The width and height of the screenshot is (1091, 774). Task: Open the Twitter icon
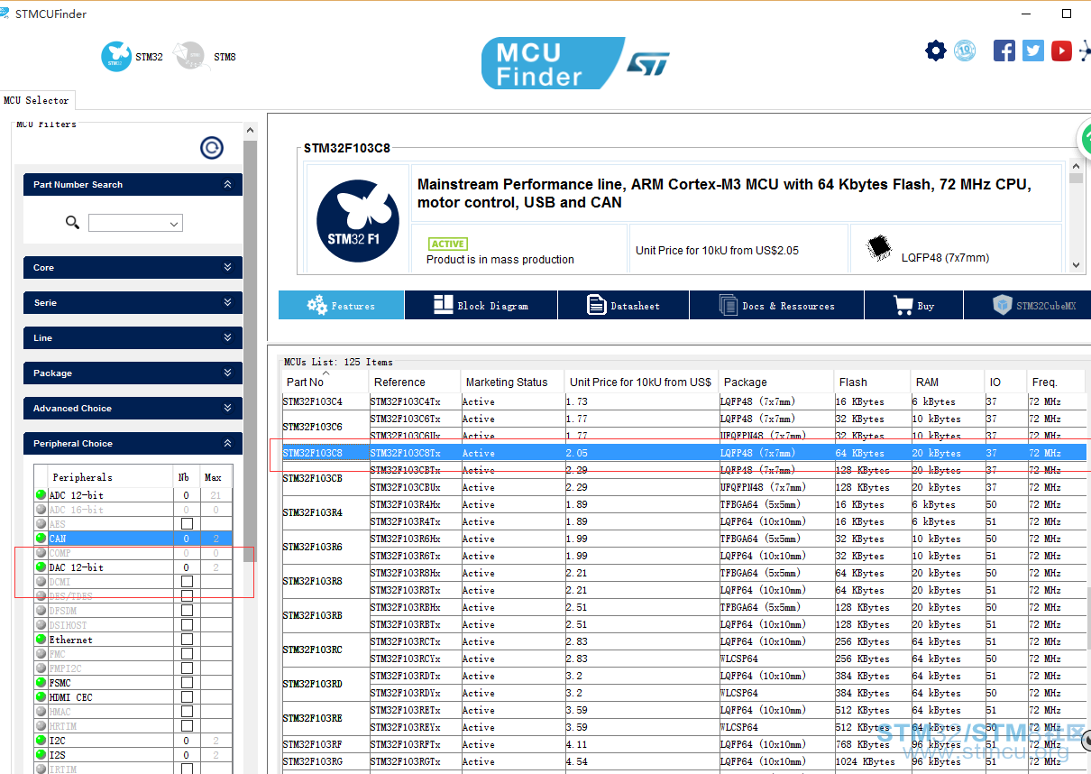pos(1033,51)
